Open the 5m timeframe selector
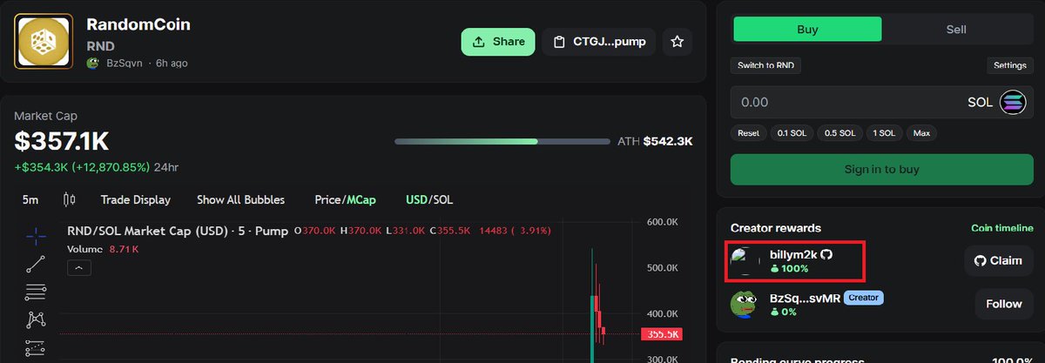1045x363 pixels. click(x=30, y=199)
